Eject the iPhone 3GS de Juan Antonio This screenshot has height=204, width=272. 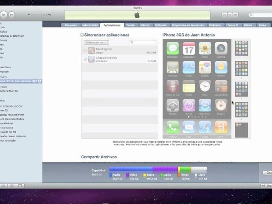(40, 81)
